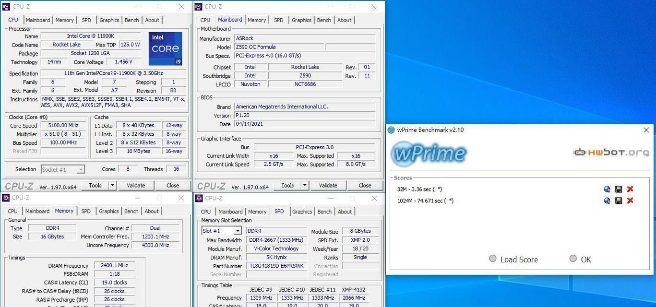This screenshot has width=656, height=307.
Task: Click the part number TL8G41819D-E6PRSWK
Action: pyautogui.click(x=276, y=266)
